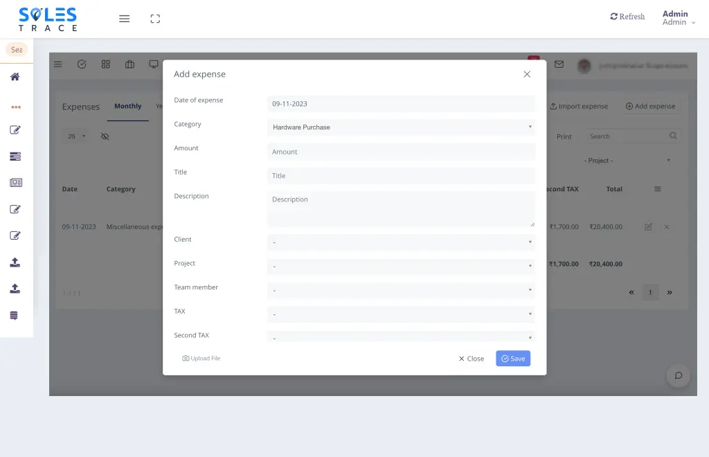This screenshot has width=709, height=457.
Task: Focus the Title input field
Action: [401, 176]
